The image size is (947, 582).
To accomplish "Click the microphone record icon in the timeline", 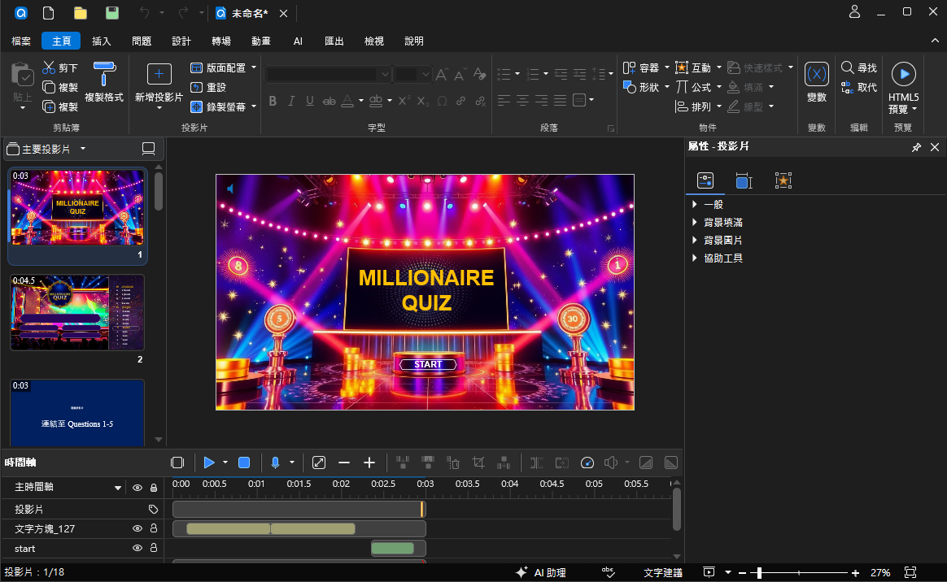I will click(x=276, y=463).
